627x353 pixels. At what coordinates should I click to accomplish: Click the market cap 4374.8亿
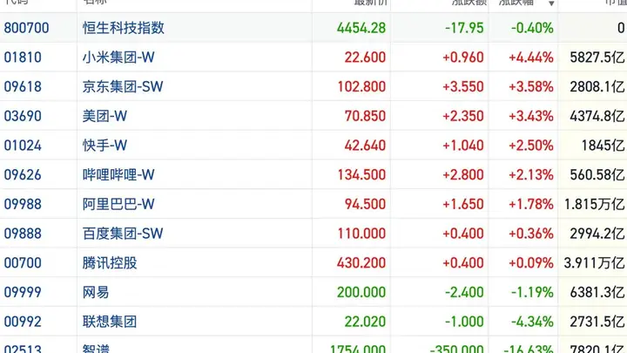click(x=597, y=116)
